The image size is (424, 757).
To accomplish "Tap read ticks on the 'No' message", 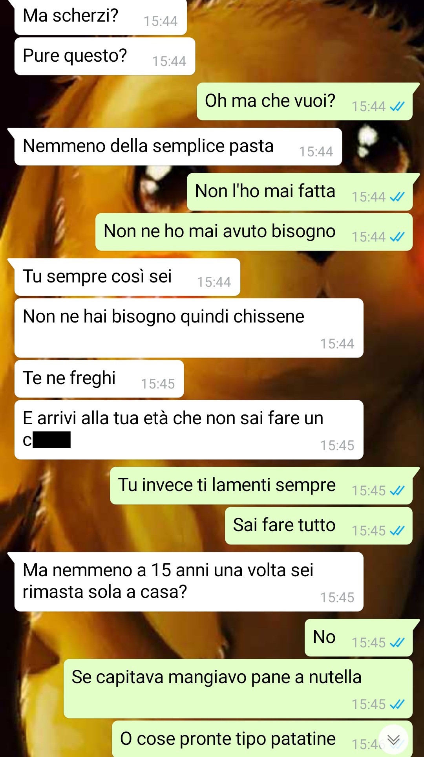I will 397,643.
